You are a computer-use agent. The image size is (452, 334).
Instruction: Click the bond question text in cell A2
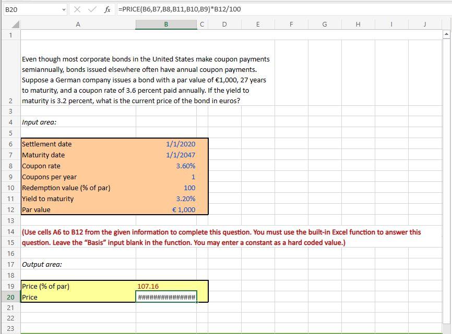point(146,80)
